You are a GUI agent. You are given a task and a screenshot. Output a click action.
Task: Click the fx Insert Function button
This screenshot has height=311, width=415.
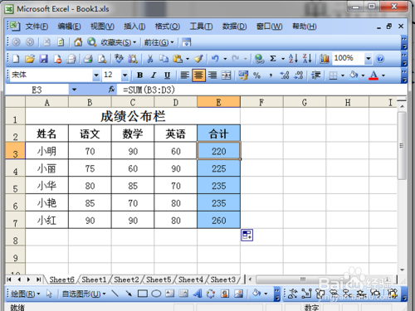point(111,90)
